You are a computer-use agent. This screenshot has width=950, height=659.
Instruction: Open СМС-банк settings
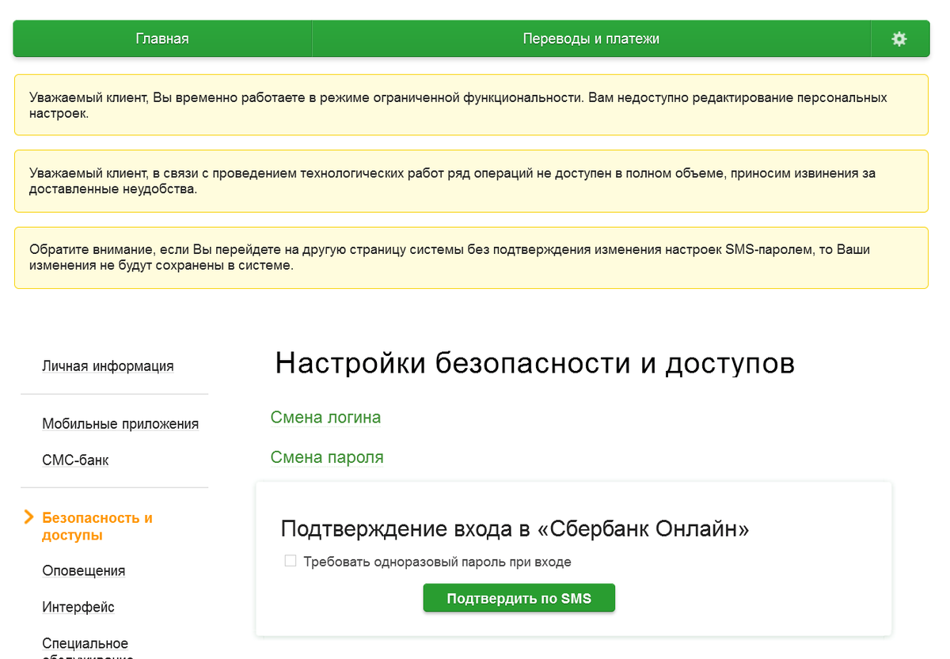(x=75, y=460)
